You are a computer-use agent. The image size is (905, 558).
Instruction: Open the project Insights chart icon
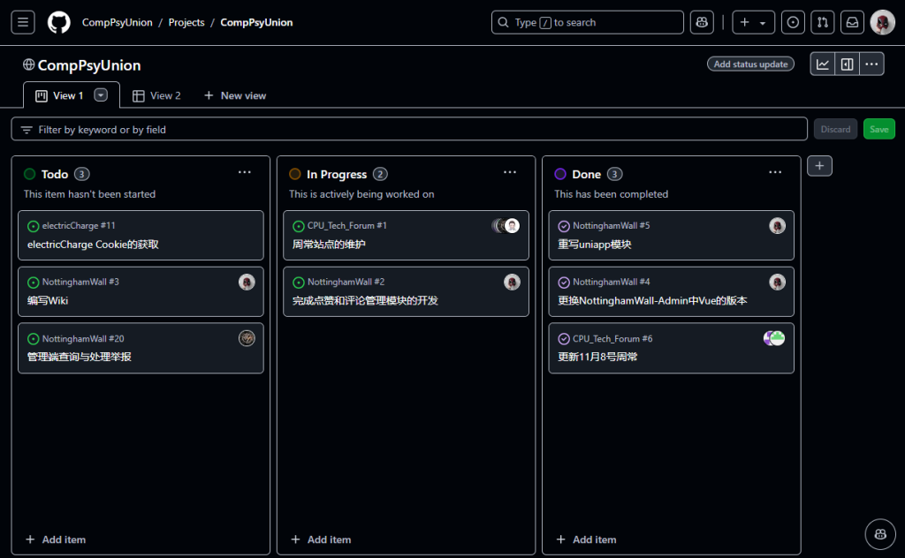pos(823,64)
